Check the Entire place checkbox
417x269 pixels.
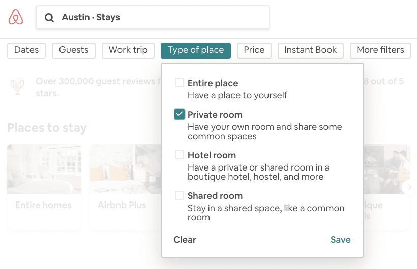tap(179, 83)
